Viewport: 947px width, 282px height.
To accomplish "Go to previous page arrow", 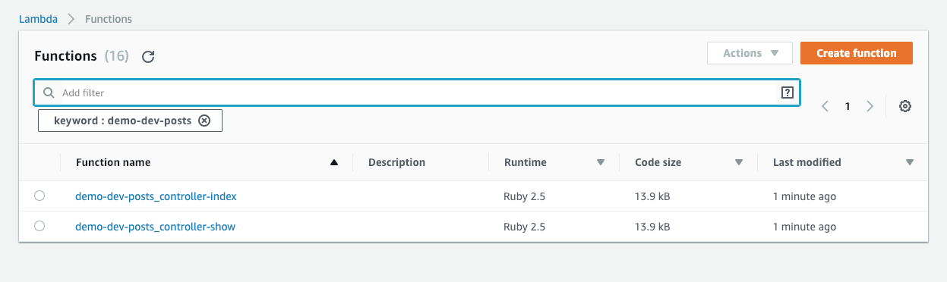I will 825,107.
